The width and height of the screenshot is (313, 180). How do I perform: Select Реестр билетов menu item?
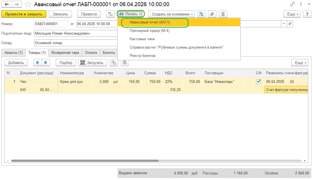tap(179, 56)
